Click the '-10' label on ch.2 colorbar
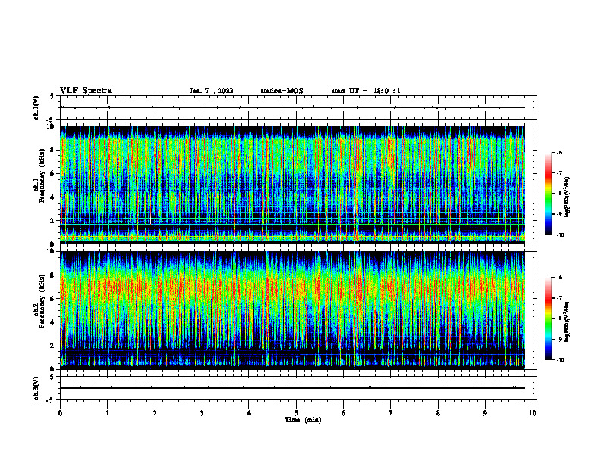 tap(560, 360)
